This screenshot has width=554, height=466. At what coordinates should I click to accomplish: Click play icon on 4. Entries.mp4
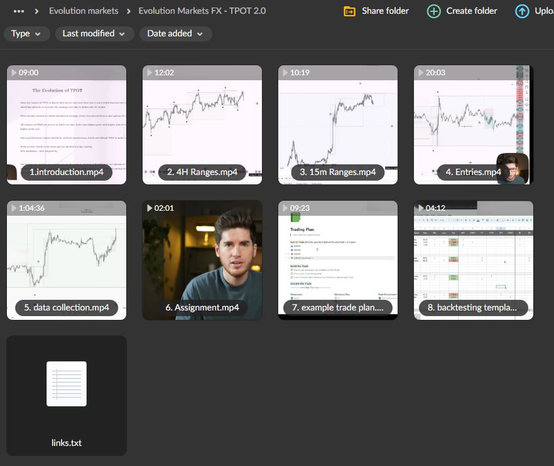pyautogui.click(x=420, y=73)
